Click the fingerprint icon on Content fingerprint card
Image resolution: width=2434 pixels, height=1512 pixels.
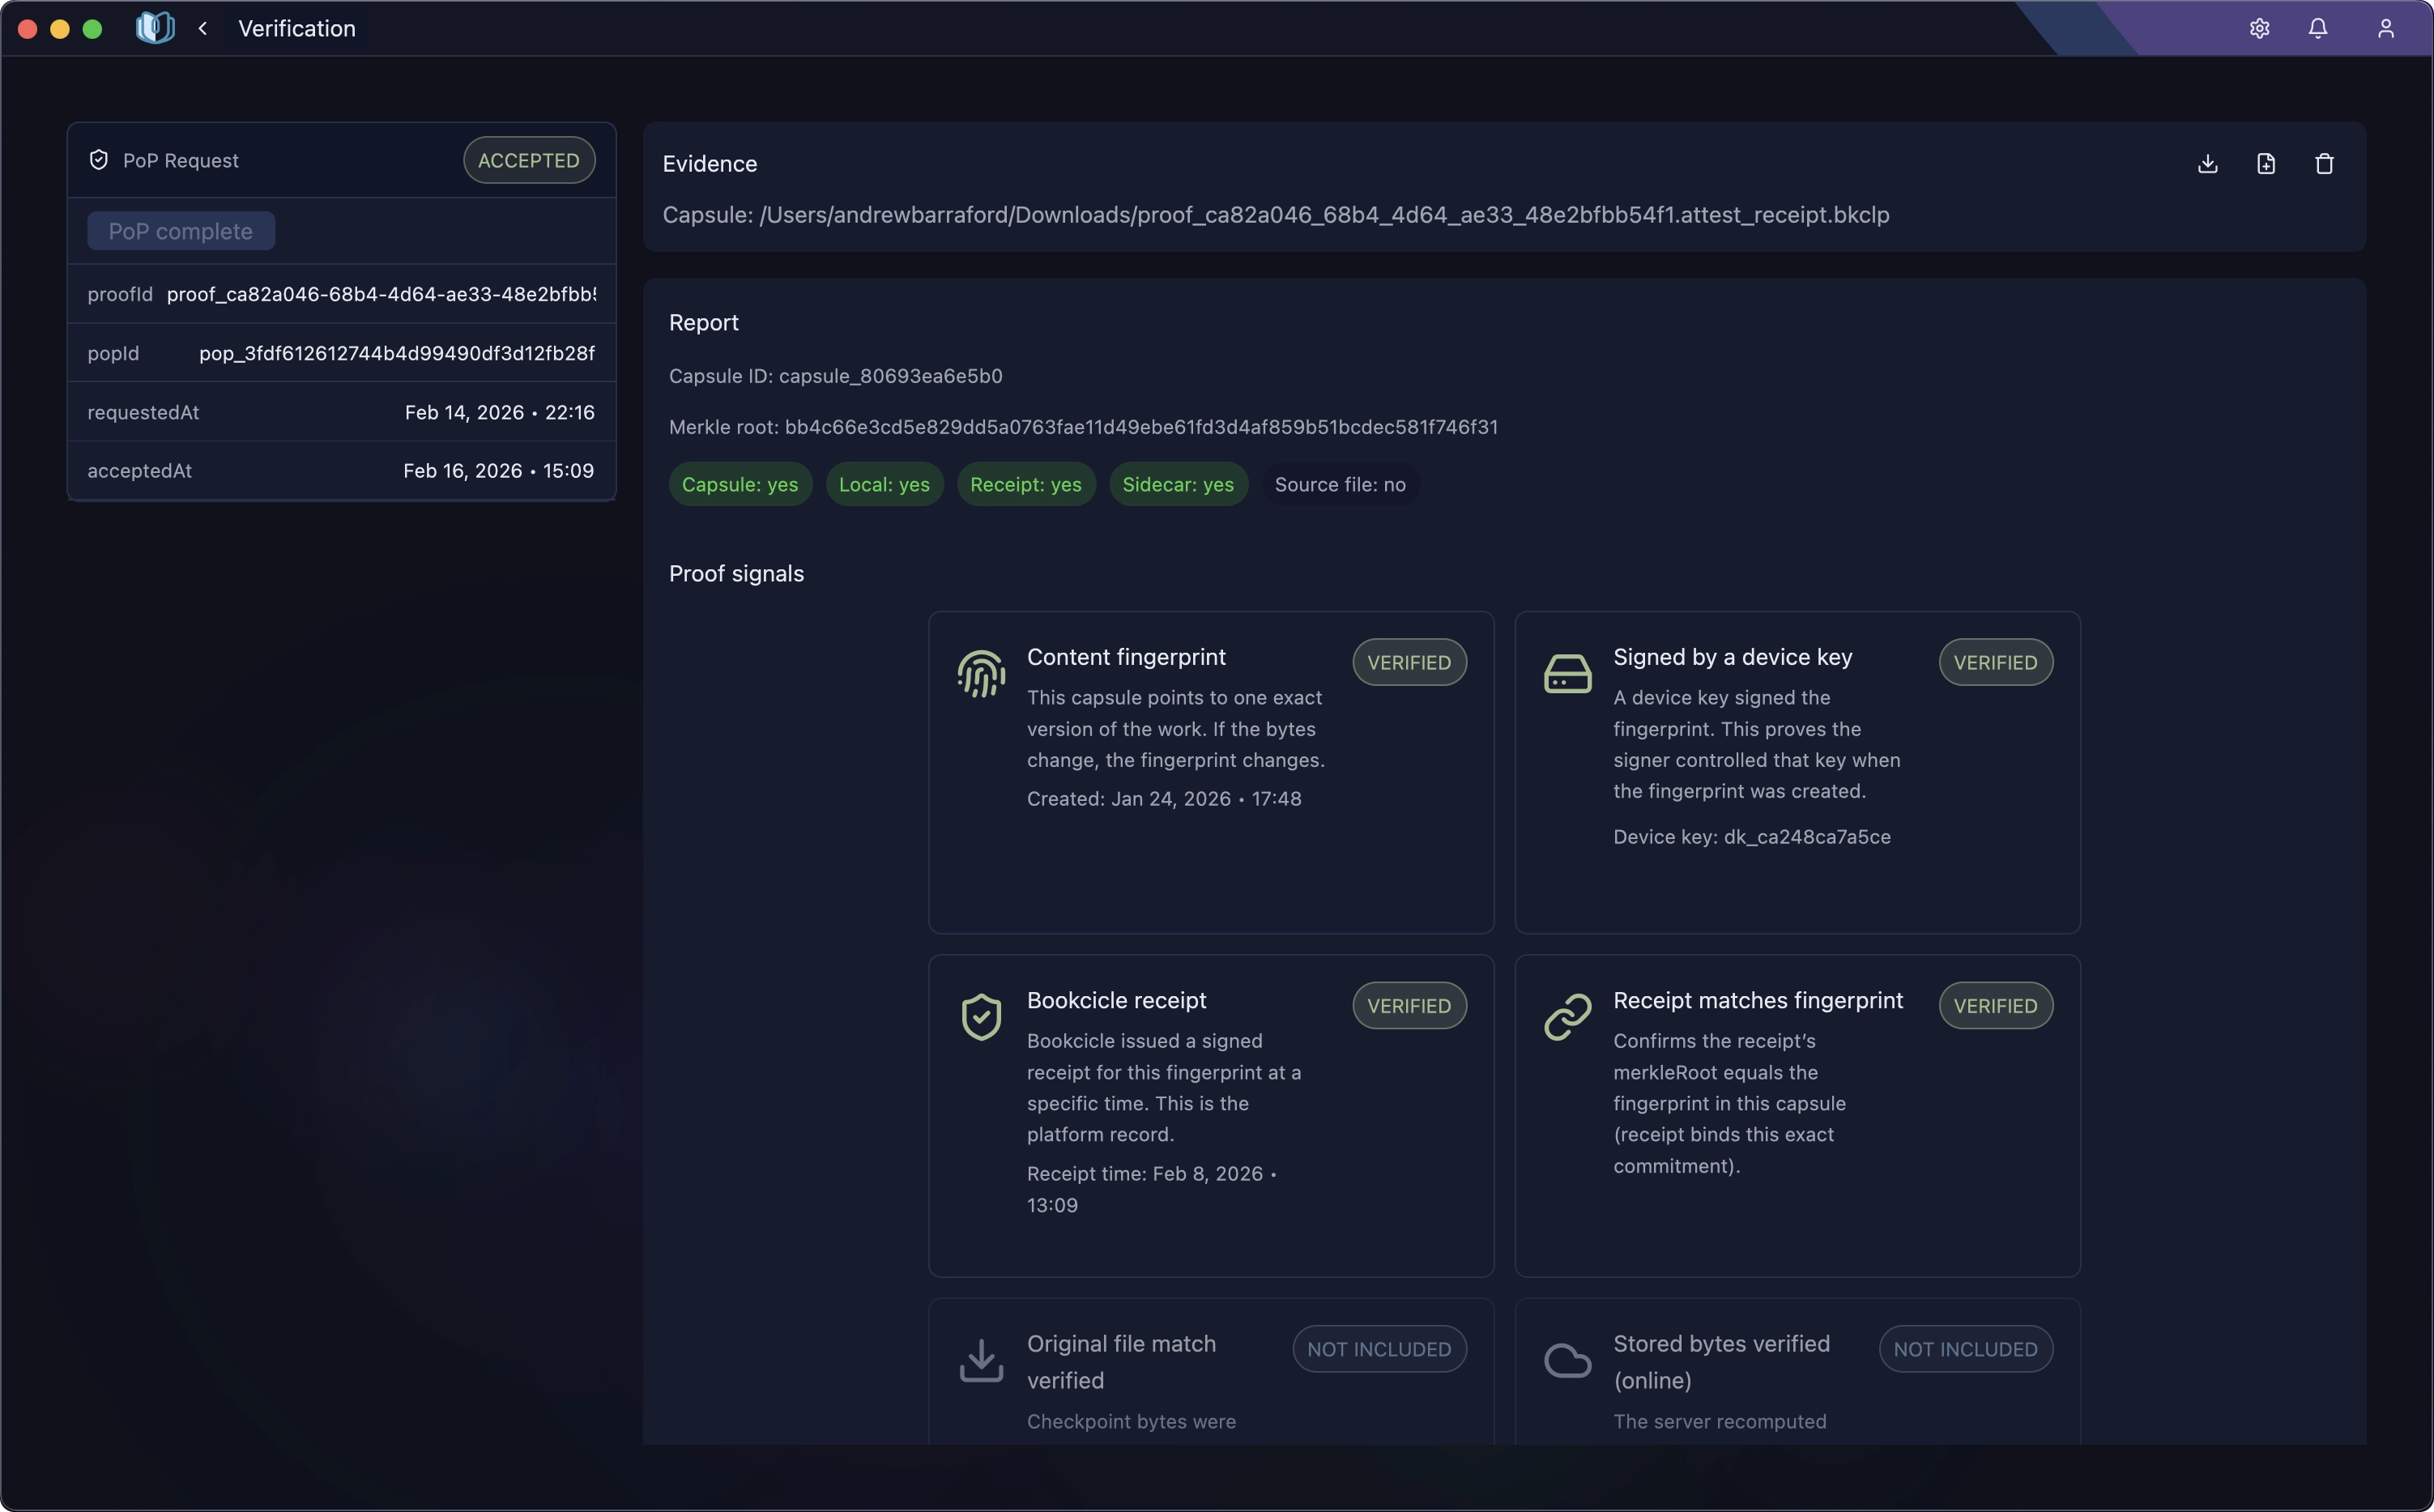tap(981, 674)
